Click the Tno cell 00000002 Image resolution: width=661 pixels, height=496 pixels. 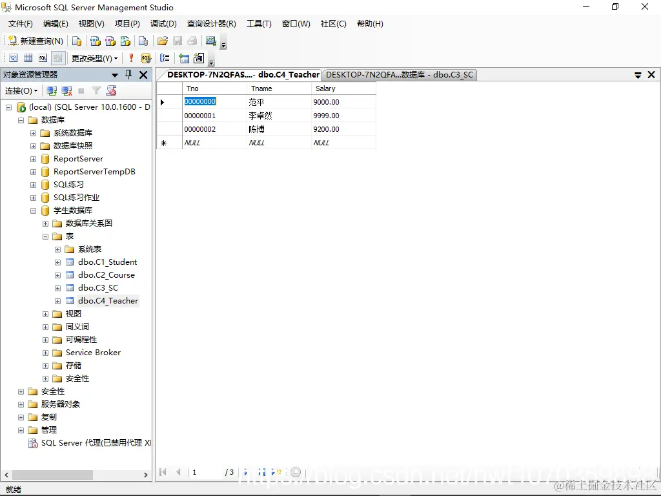[214, 129]
